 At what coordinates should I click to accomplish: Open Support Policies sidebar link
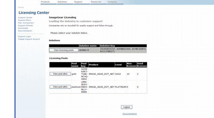click(25, 25)
